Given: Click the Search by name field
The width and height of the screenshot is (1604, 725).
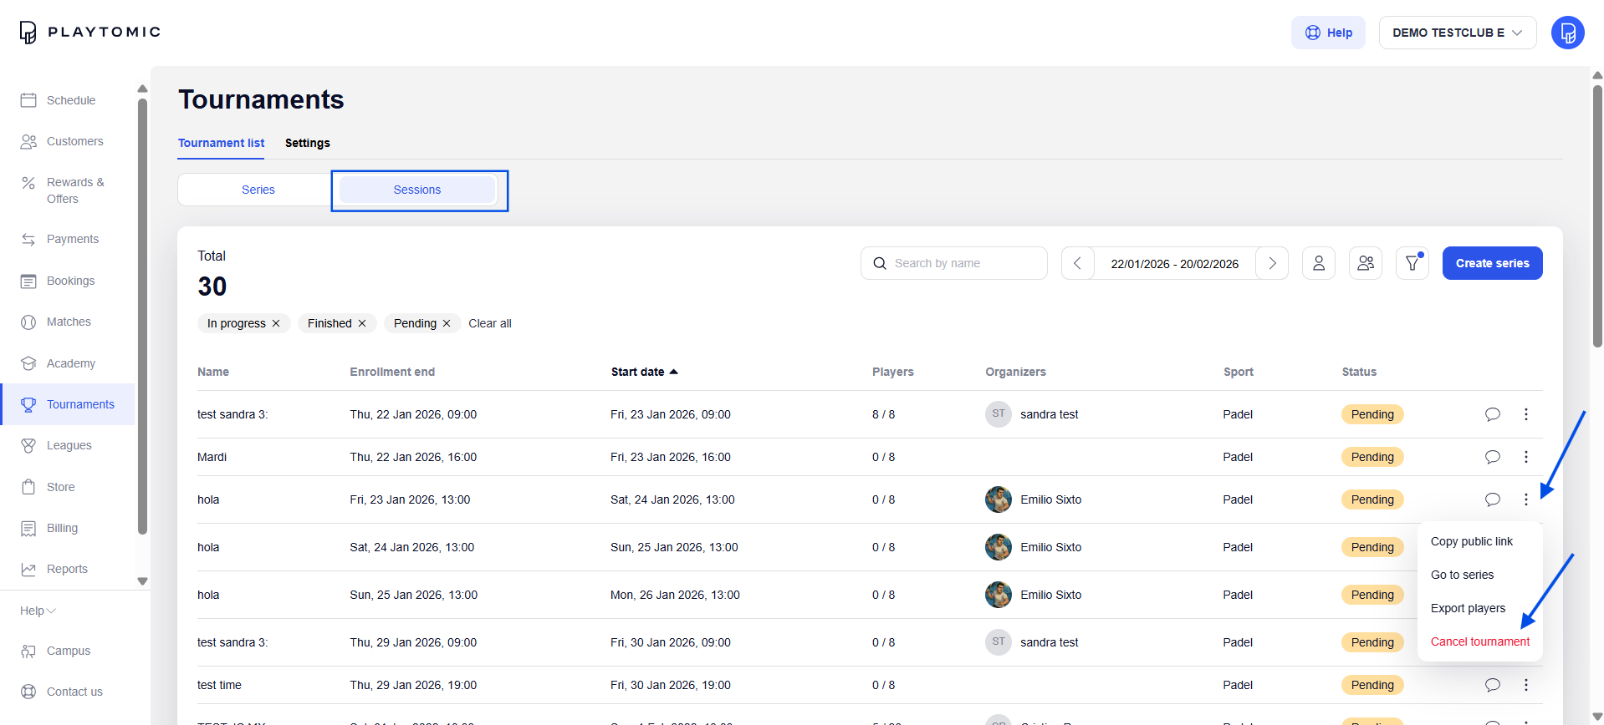Looking at the screenshot, I should [962, 263].
